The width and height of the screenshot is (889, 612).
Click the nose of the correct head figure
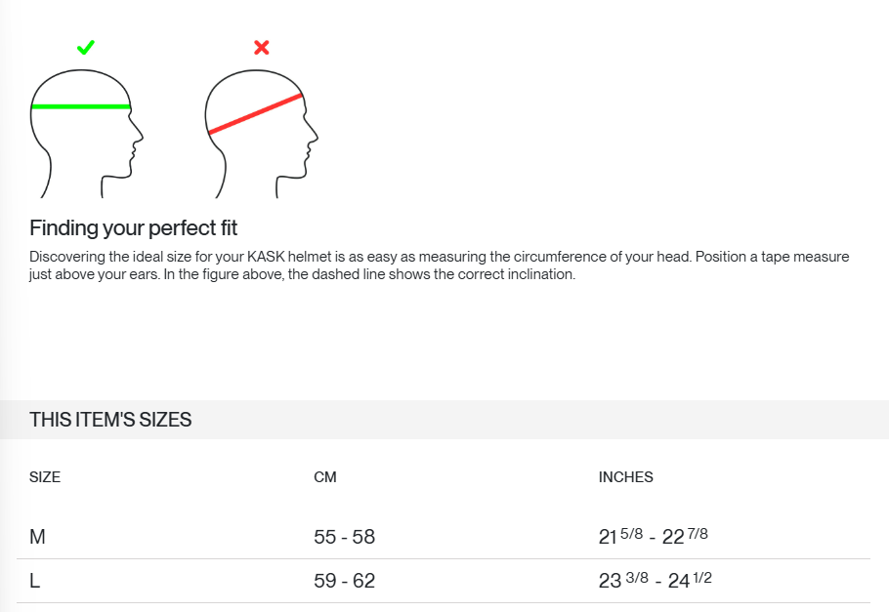click(x=139, y=135)
